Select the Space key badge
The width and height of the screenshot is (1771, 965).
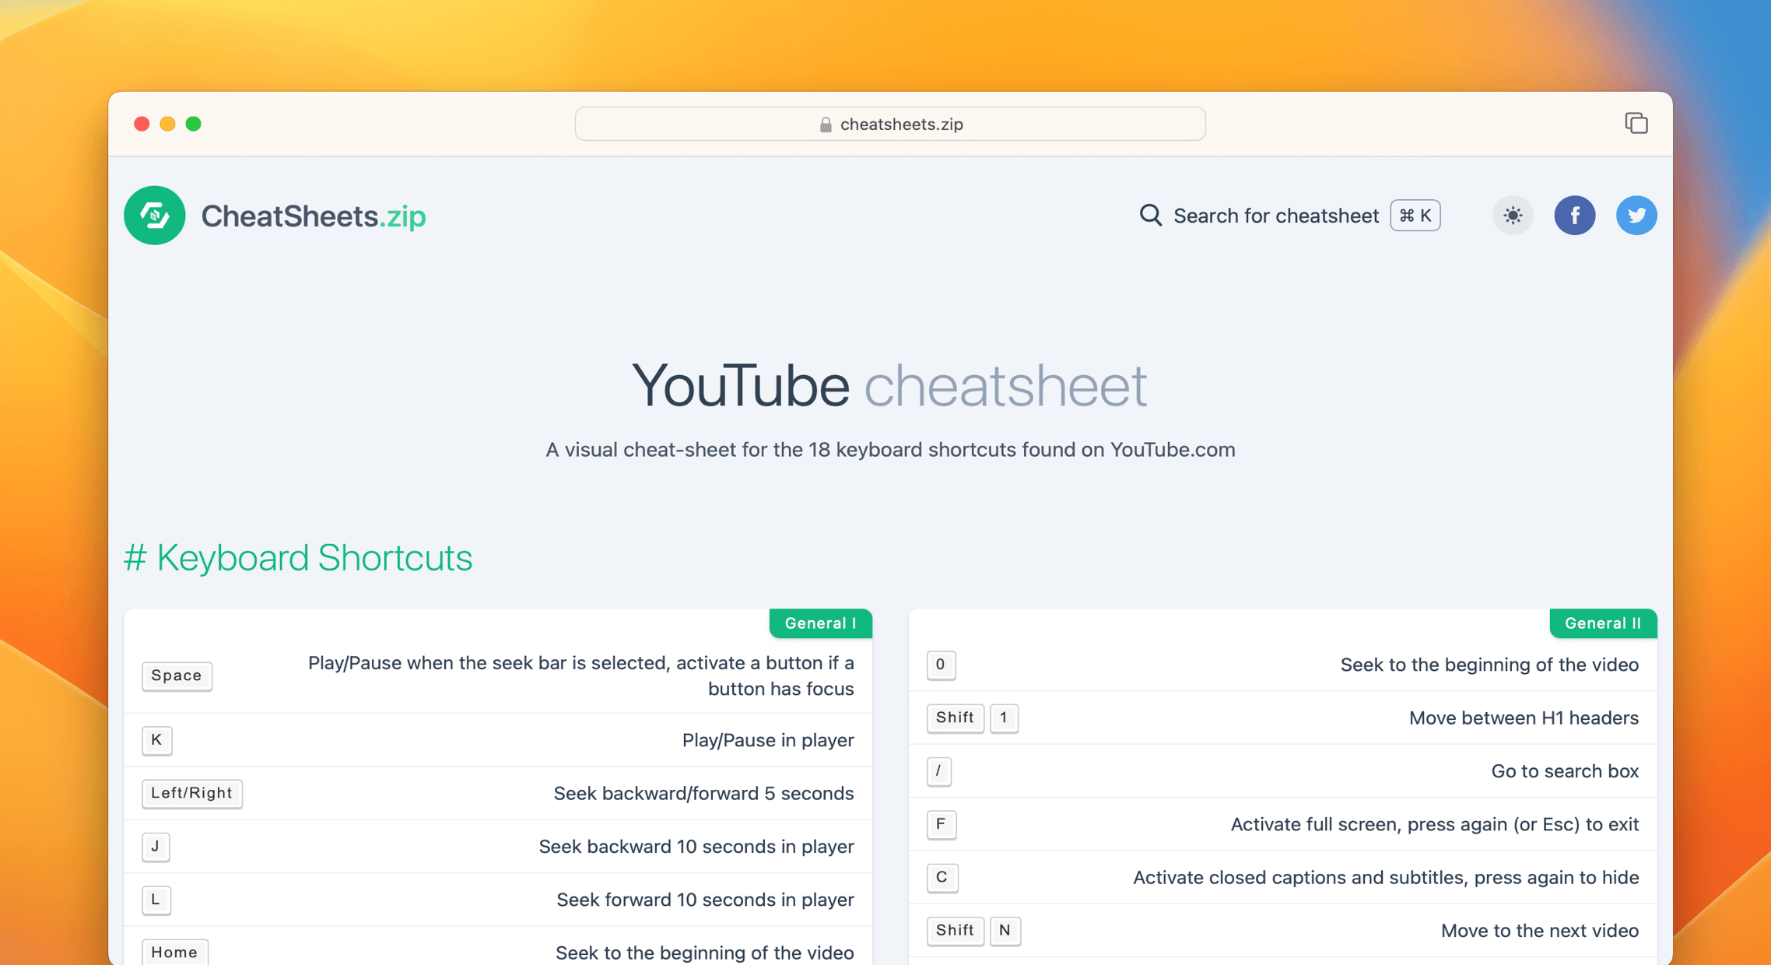[177, 675]
